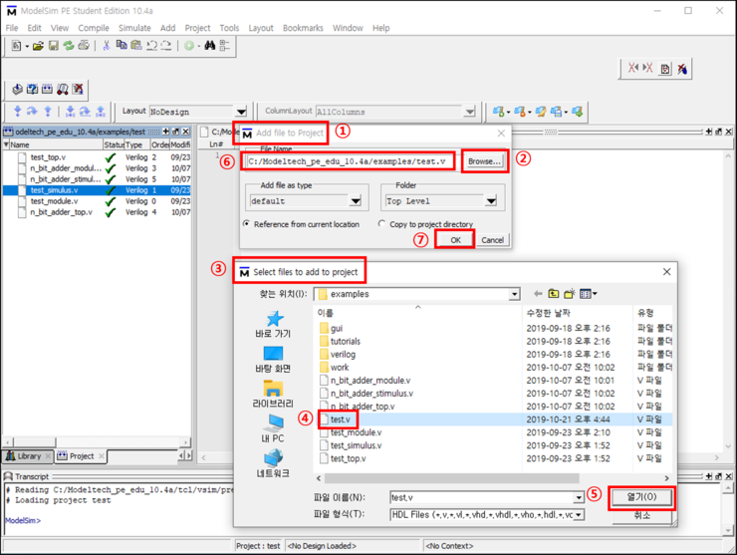Open the File menu
The image size is (737, 555).
[x=12, y=28]
